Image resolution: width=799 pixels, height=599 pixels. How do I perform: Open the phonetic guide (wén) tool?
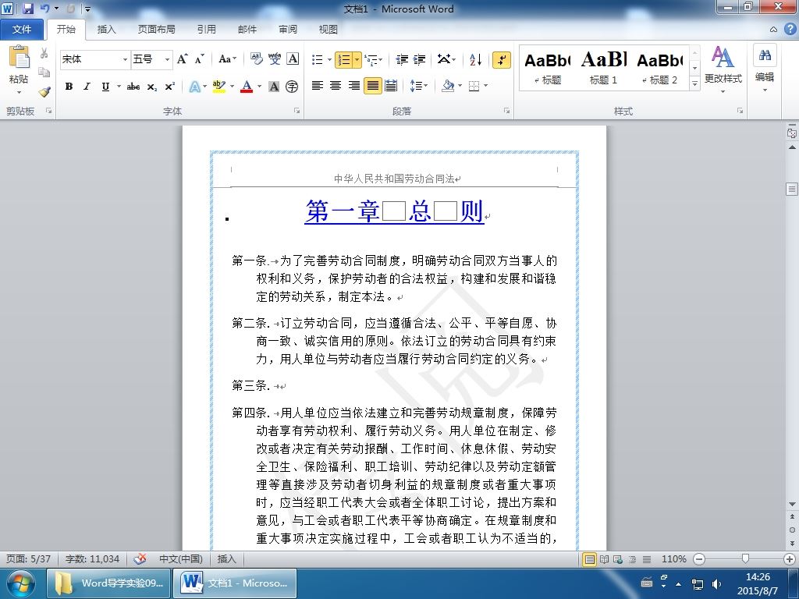click(275, 59)
